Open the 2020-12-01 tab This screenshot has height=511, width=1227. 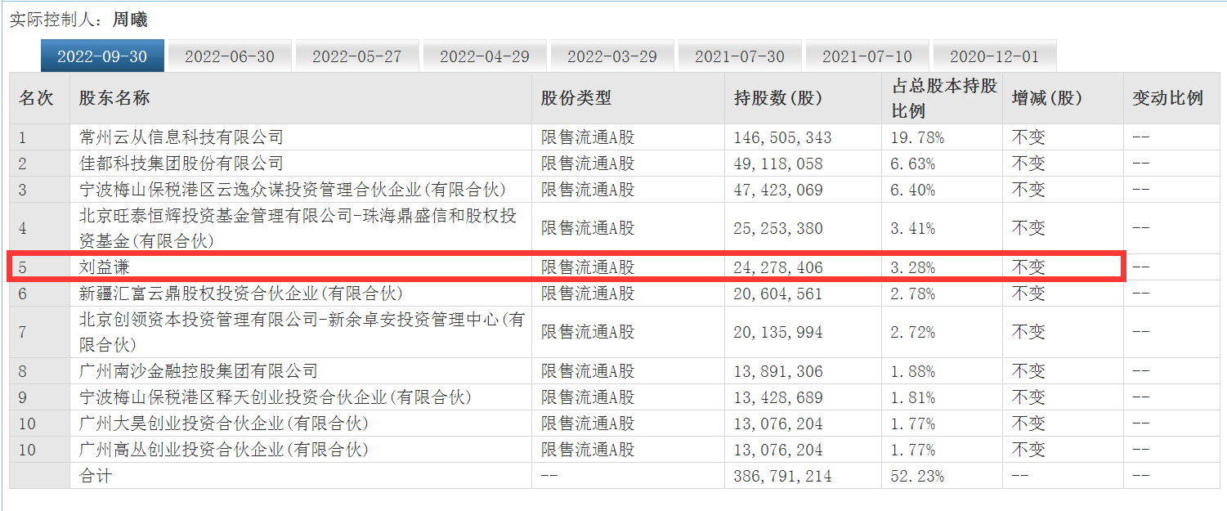pyautogui.click(x=995, y=56)
